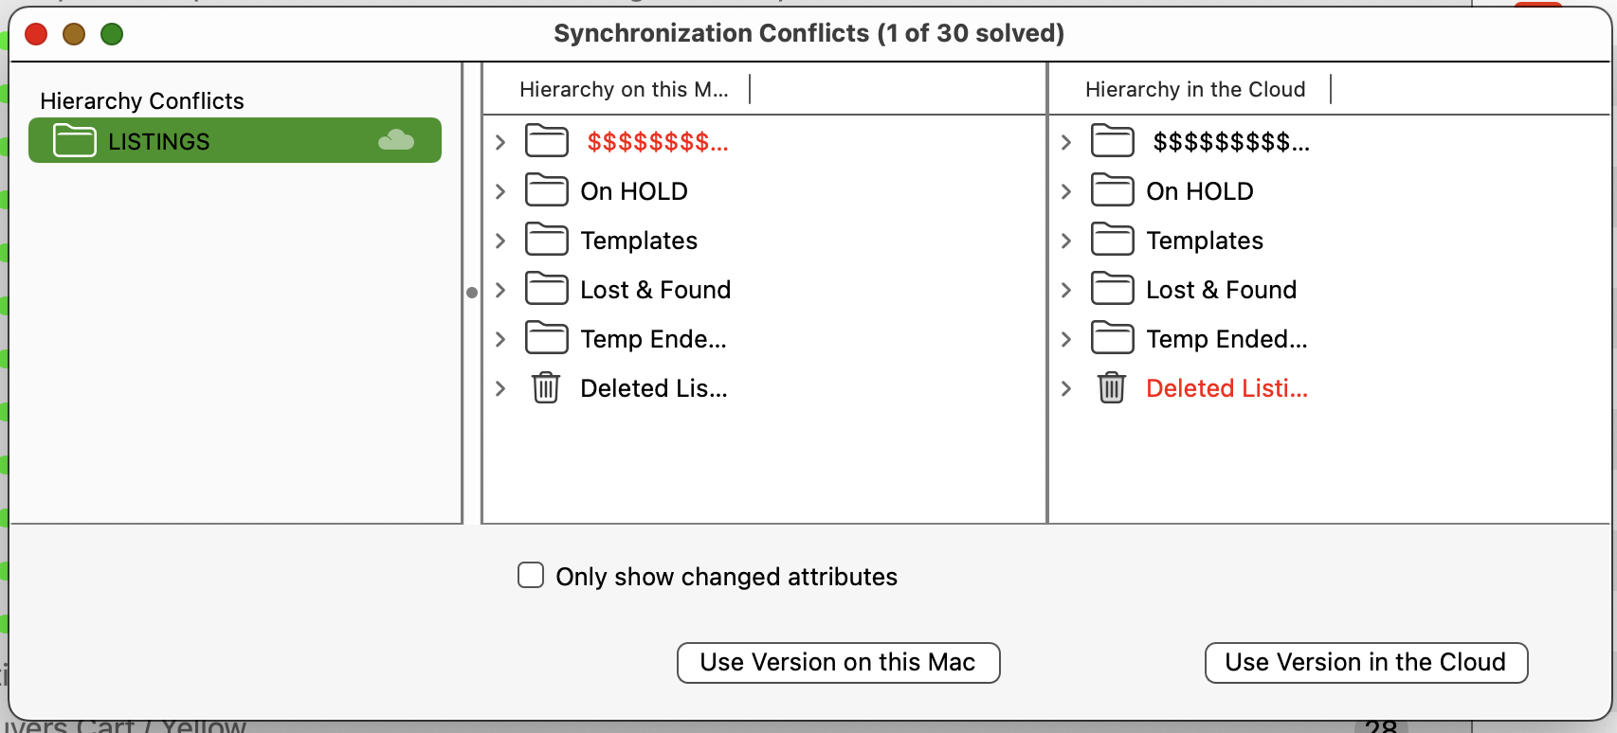The height and width of the screenshot is (733, 1617).
Task: Expand the Lost & Found folder on this Mac
Action: 500,290
